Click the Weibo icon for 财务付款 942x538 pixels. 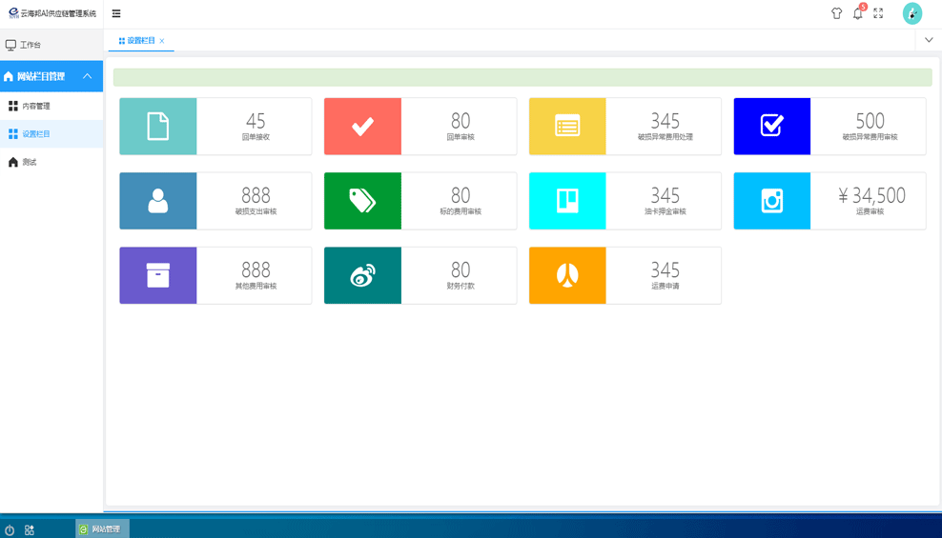point(362,275)
